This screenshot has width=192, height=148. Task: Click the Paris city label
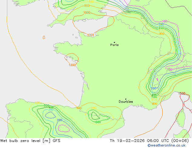114,45
